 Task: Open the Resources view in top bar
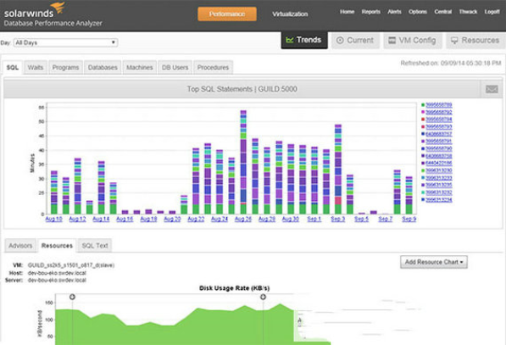click(475, 41)
